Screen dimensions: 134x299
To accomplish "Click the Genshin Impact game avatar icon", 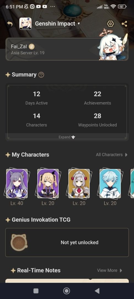I will coord(25,24).
